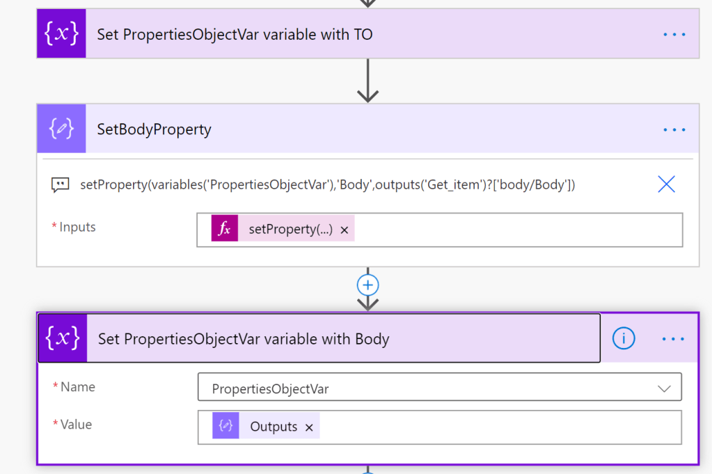Open ellipsis menu for 'variable with Body' card
The height and width of the screenshot is (474, 712).
point(673,339)
